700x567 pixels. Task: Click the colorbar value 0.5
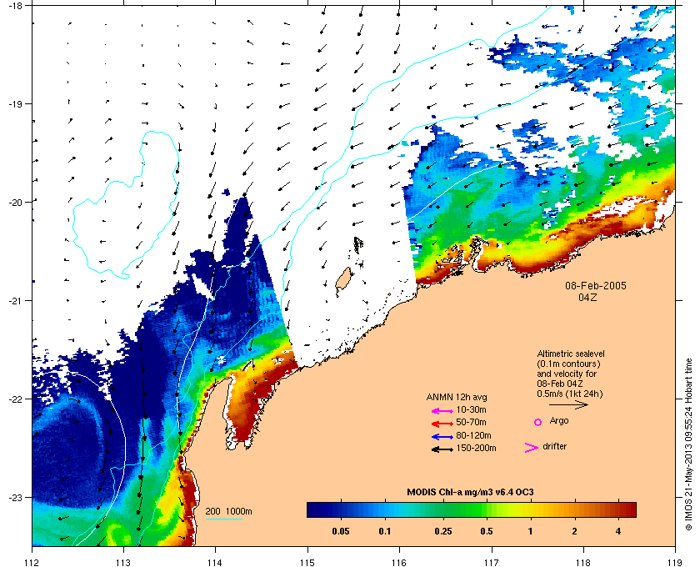pos(487,531)
